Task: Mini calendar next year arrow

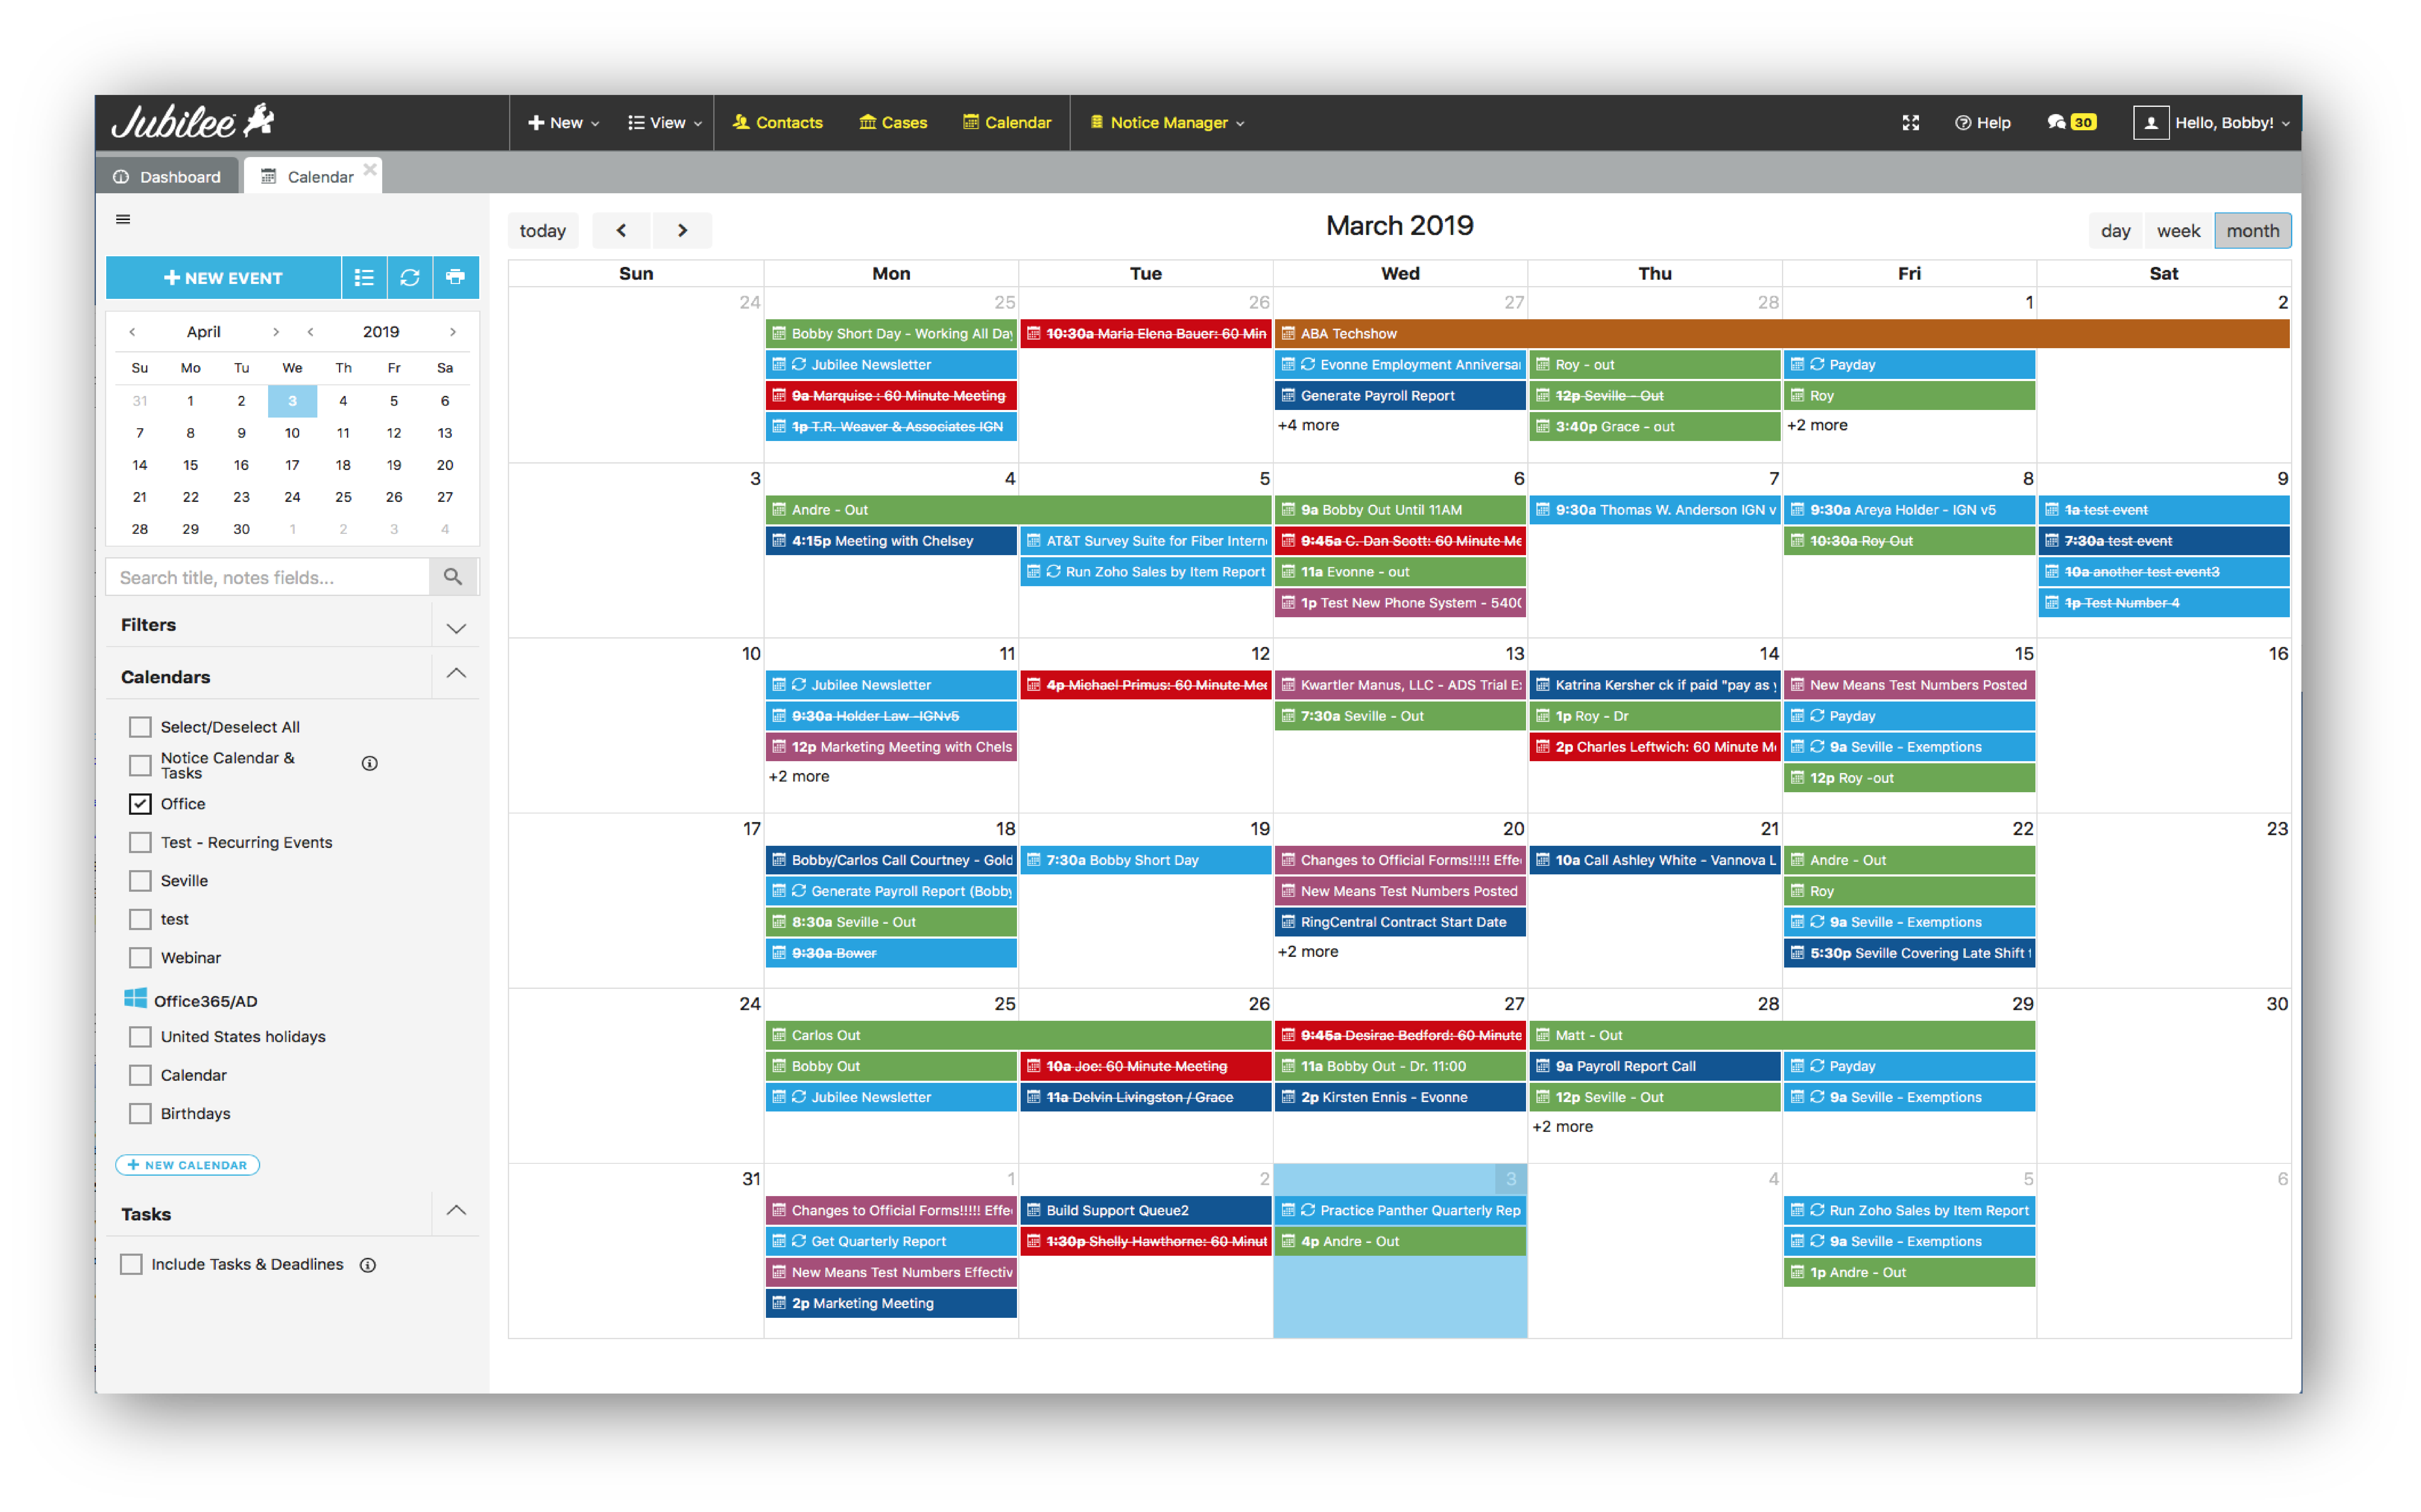Action: (453, 332)
